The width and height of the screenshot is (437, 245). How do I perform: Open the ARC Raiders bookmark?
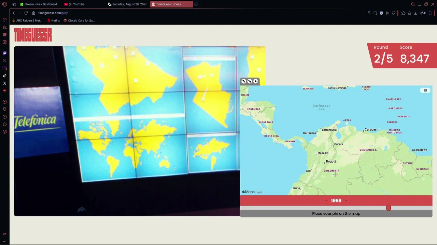(27, 20)
